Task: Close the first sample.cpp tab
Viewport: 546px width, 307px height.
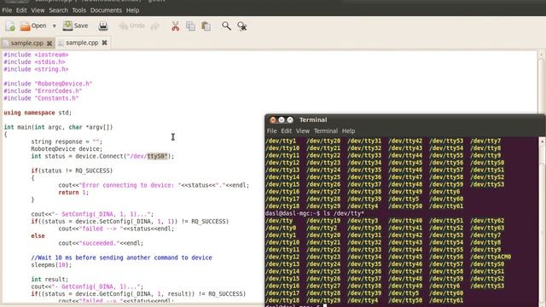Action: 49,43
